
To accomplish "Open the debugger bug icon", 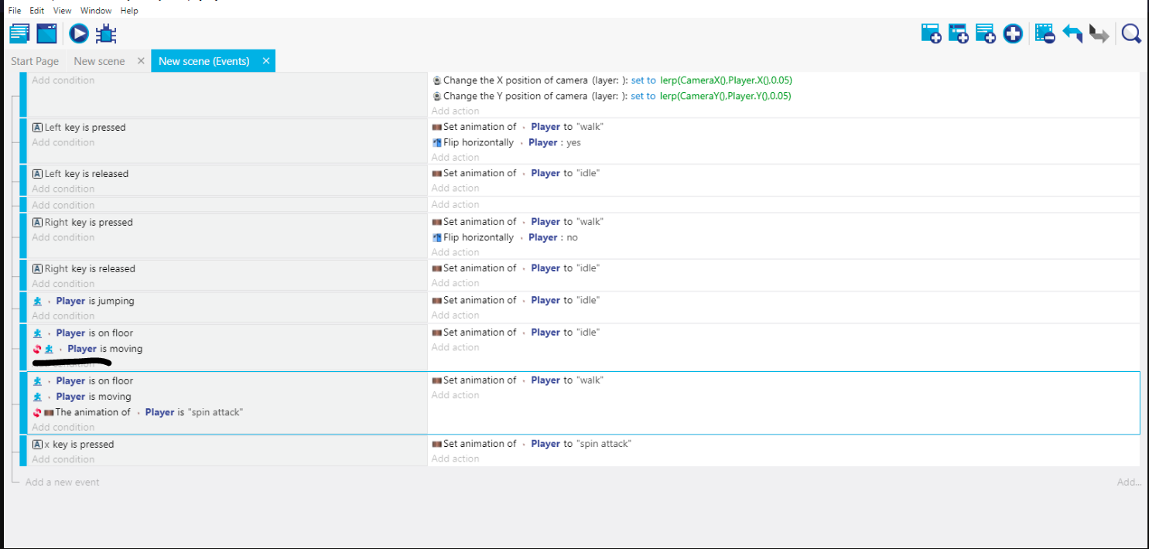I will (106, 34).
